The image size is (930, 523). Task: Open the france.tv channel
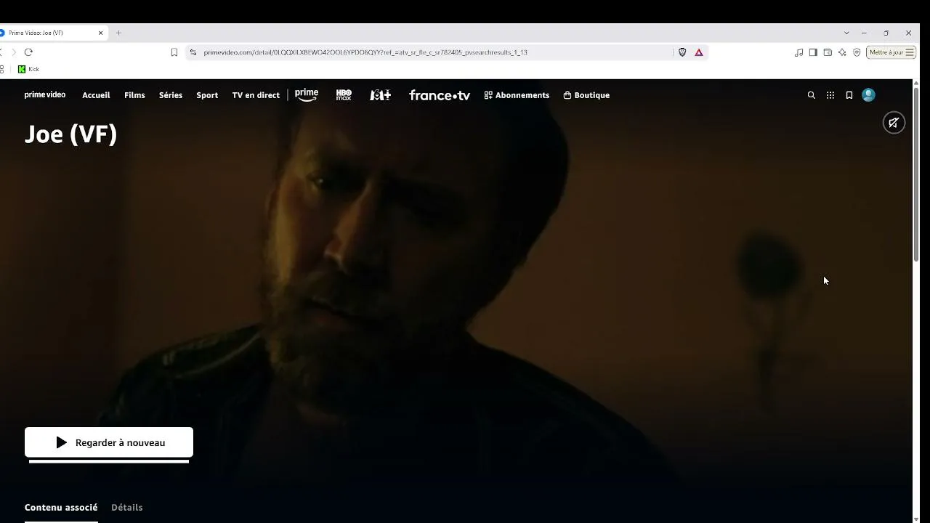click(x=440, y=95)
